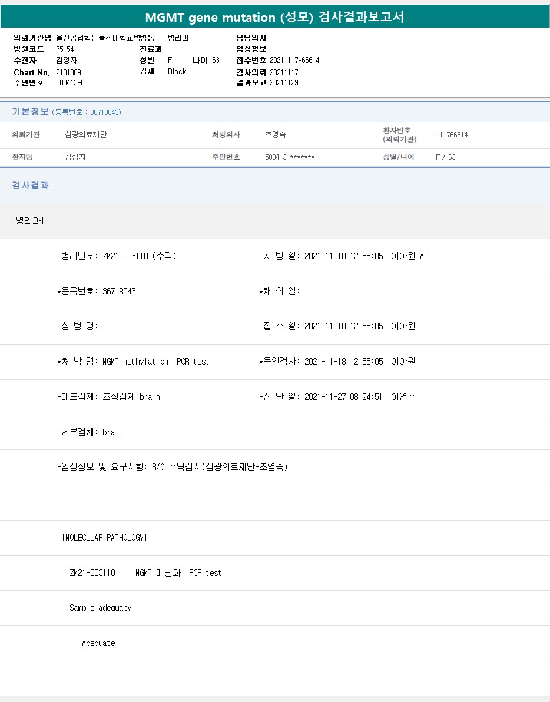Select the 기본정보 section header
This screenshot has width=550, height=702.
pos(30,112)
